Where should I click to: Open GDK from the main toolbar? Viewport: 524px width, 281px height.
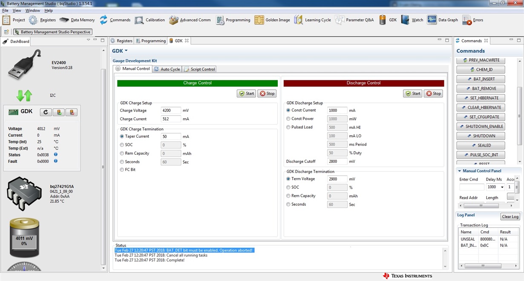pyautogui.click(x=388, y=20)
